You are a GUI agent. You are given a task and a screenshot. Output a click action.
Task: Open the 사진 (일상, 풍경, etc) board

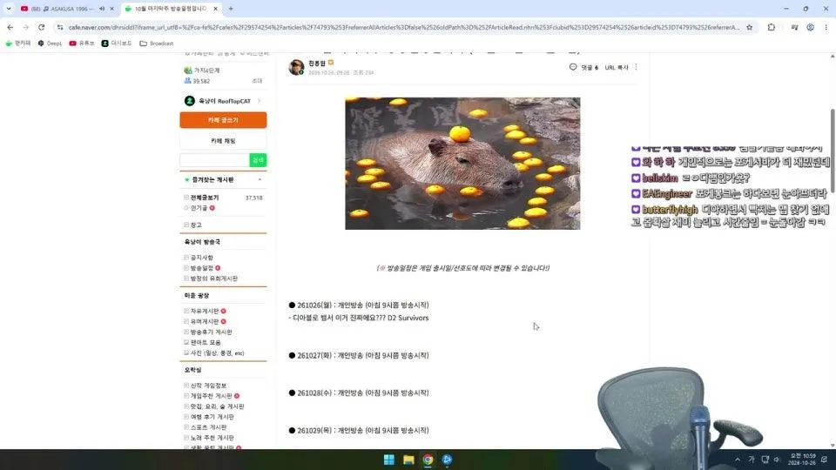pos(217,352)
